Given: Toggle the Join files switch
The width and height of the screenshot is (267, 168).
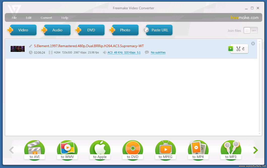Looking at the screenshot, I should pyautogui.click(x=251, y=31).
